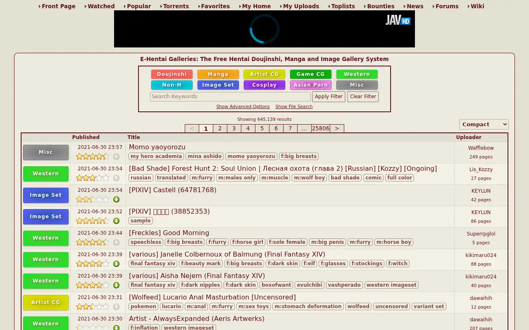Open the Torrents menu item

tap(176, 6)
